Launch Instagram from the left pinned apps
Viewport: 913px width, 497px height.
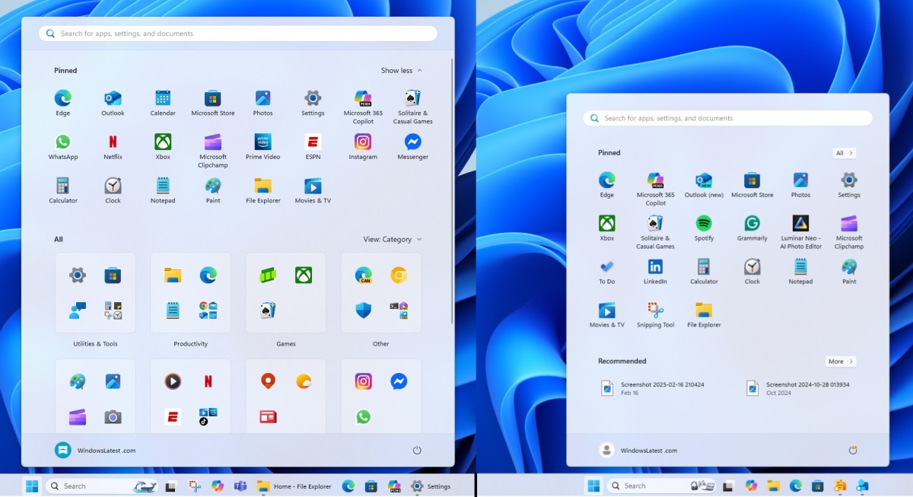(363, 147)
